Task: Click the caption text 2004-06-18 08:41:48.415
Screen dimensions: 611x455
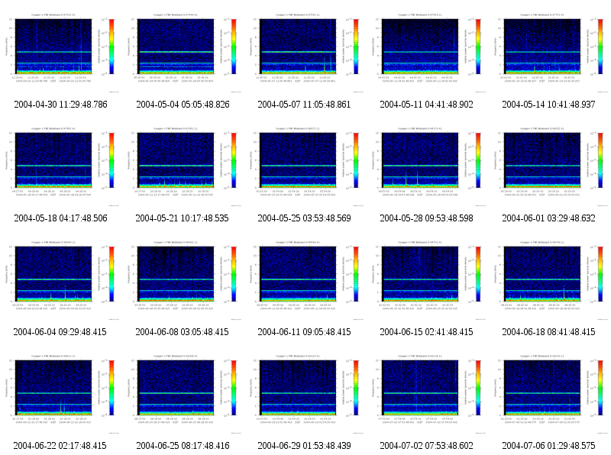Action: (x=548, y=332)
